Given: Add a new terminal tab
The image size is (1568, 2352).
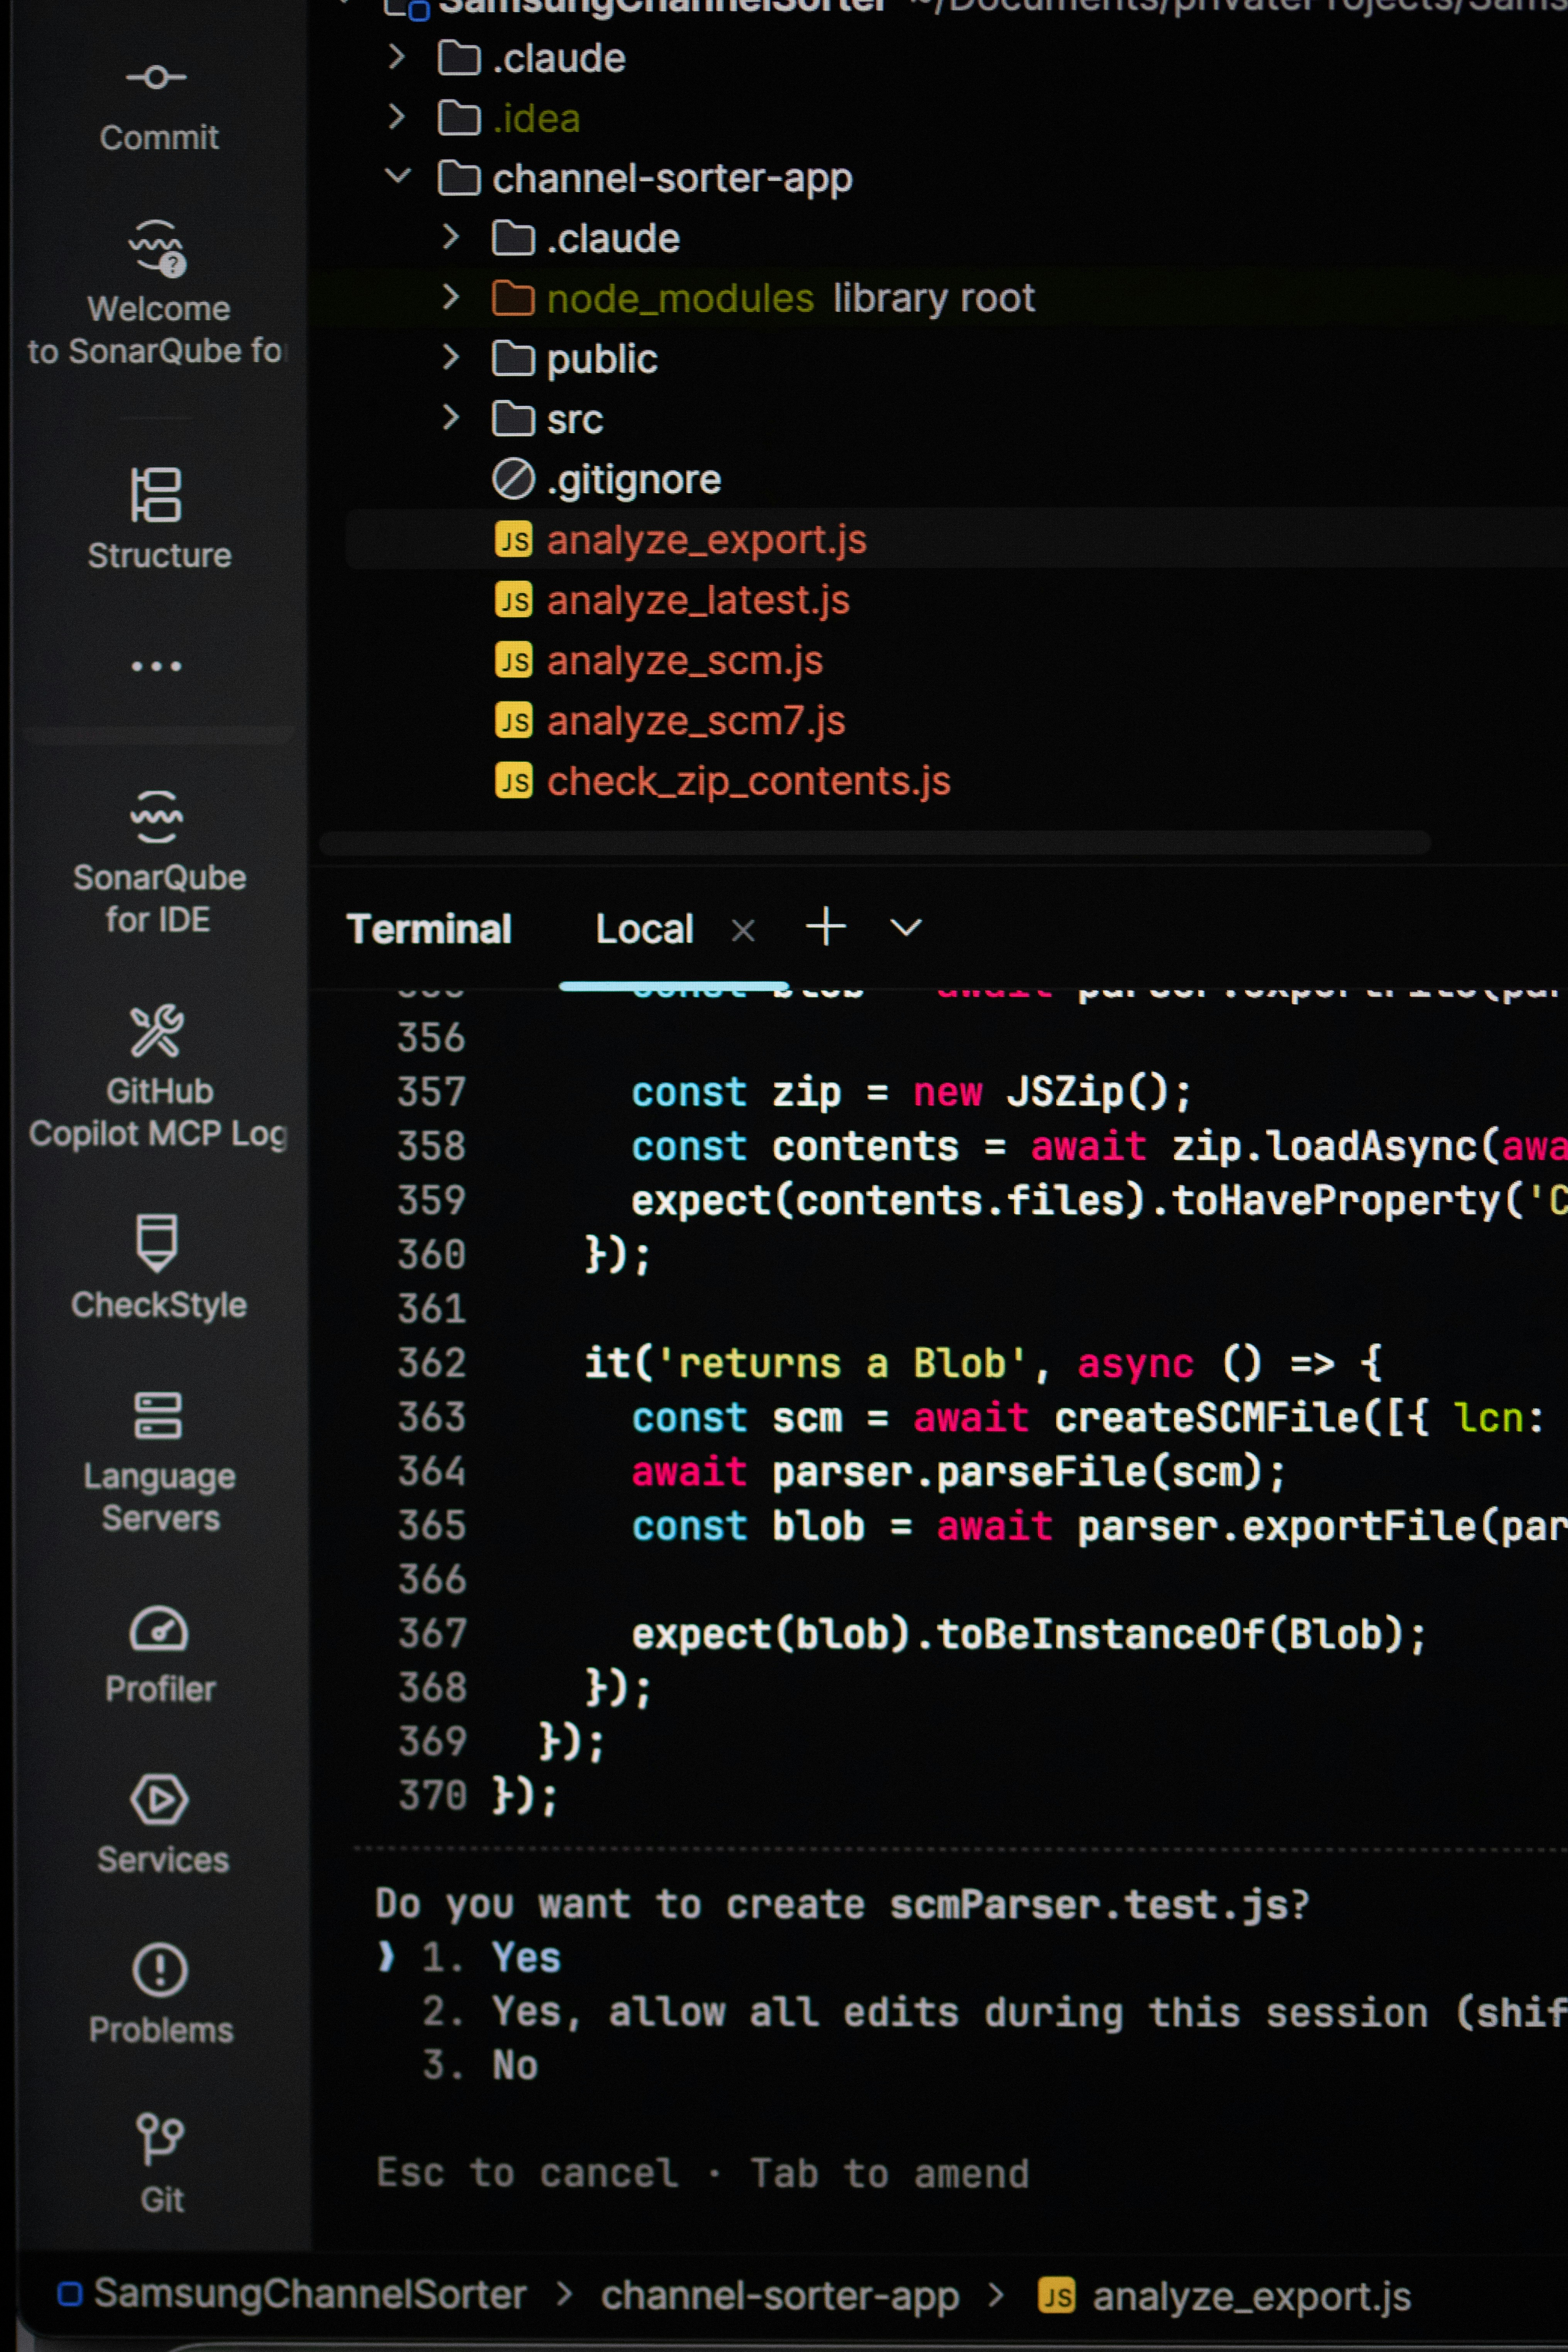Looking at the screenshot, I should click(826, 927).
